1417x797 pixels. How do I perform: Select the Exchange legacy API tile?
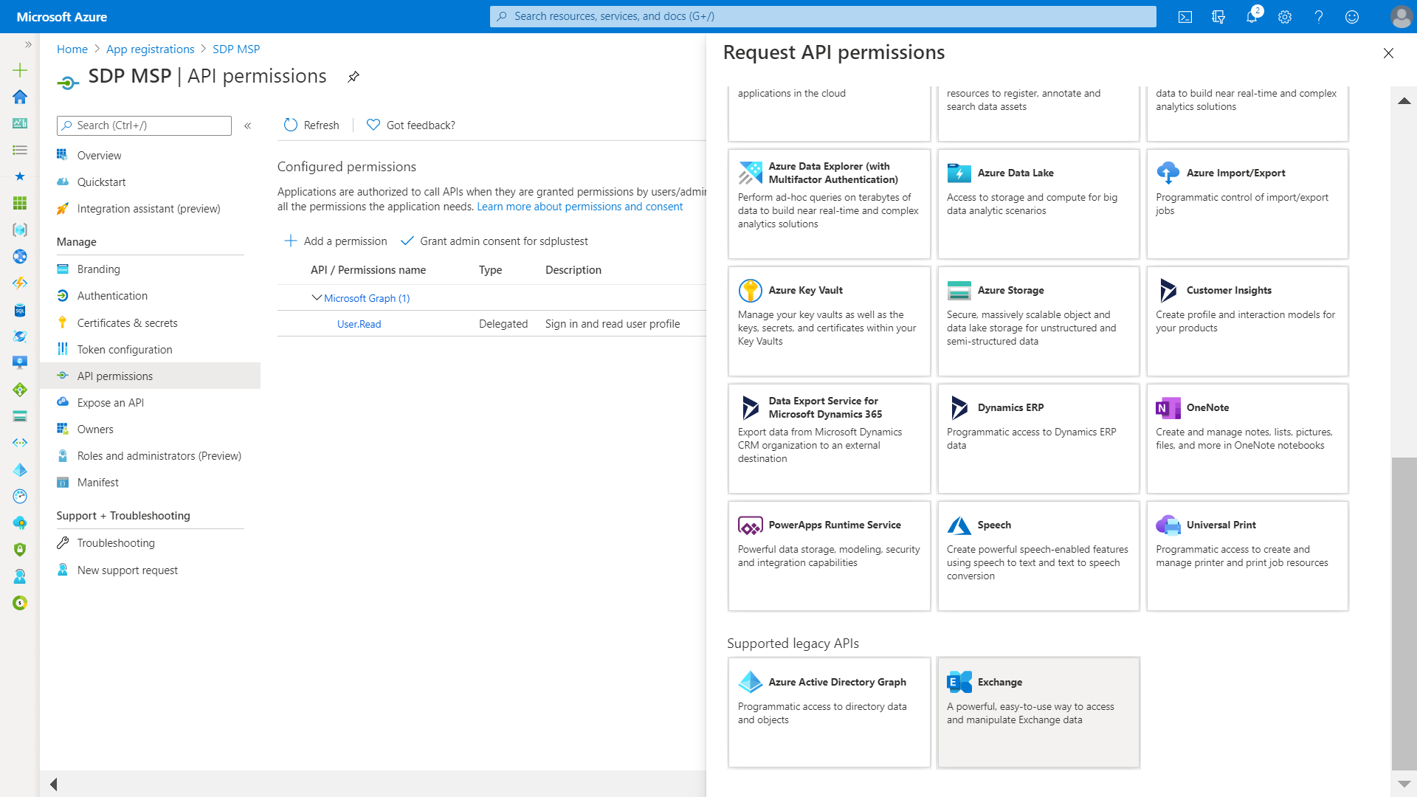[1038, 712]
